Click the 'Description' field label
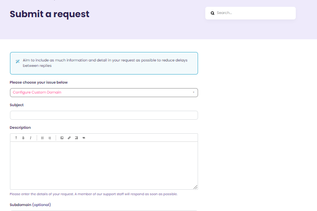This screenshot has height=211, width=317. [20, 127]
